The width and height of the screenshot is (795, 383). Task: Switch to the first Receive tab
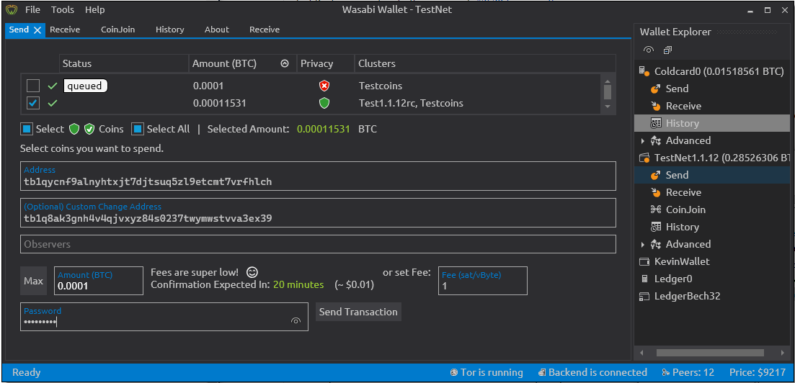click(x=65, y=30)
